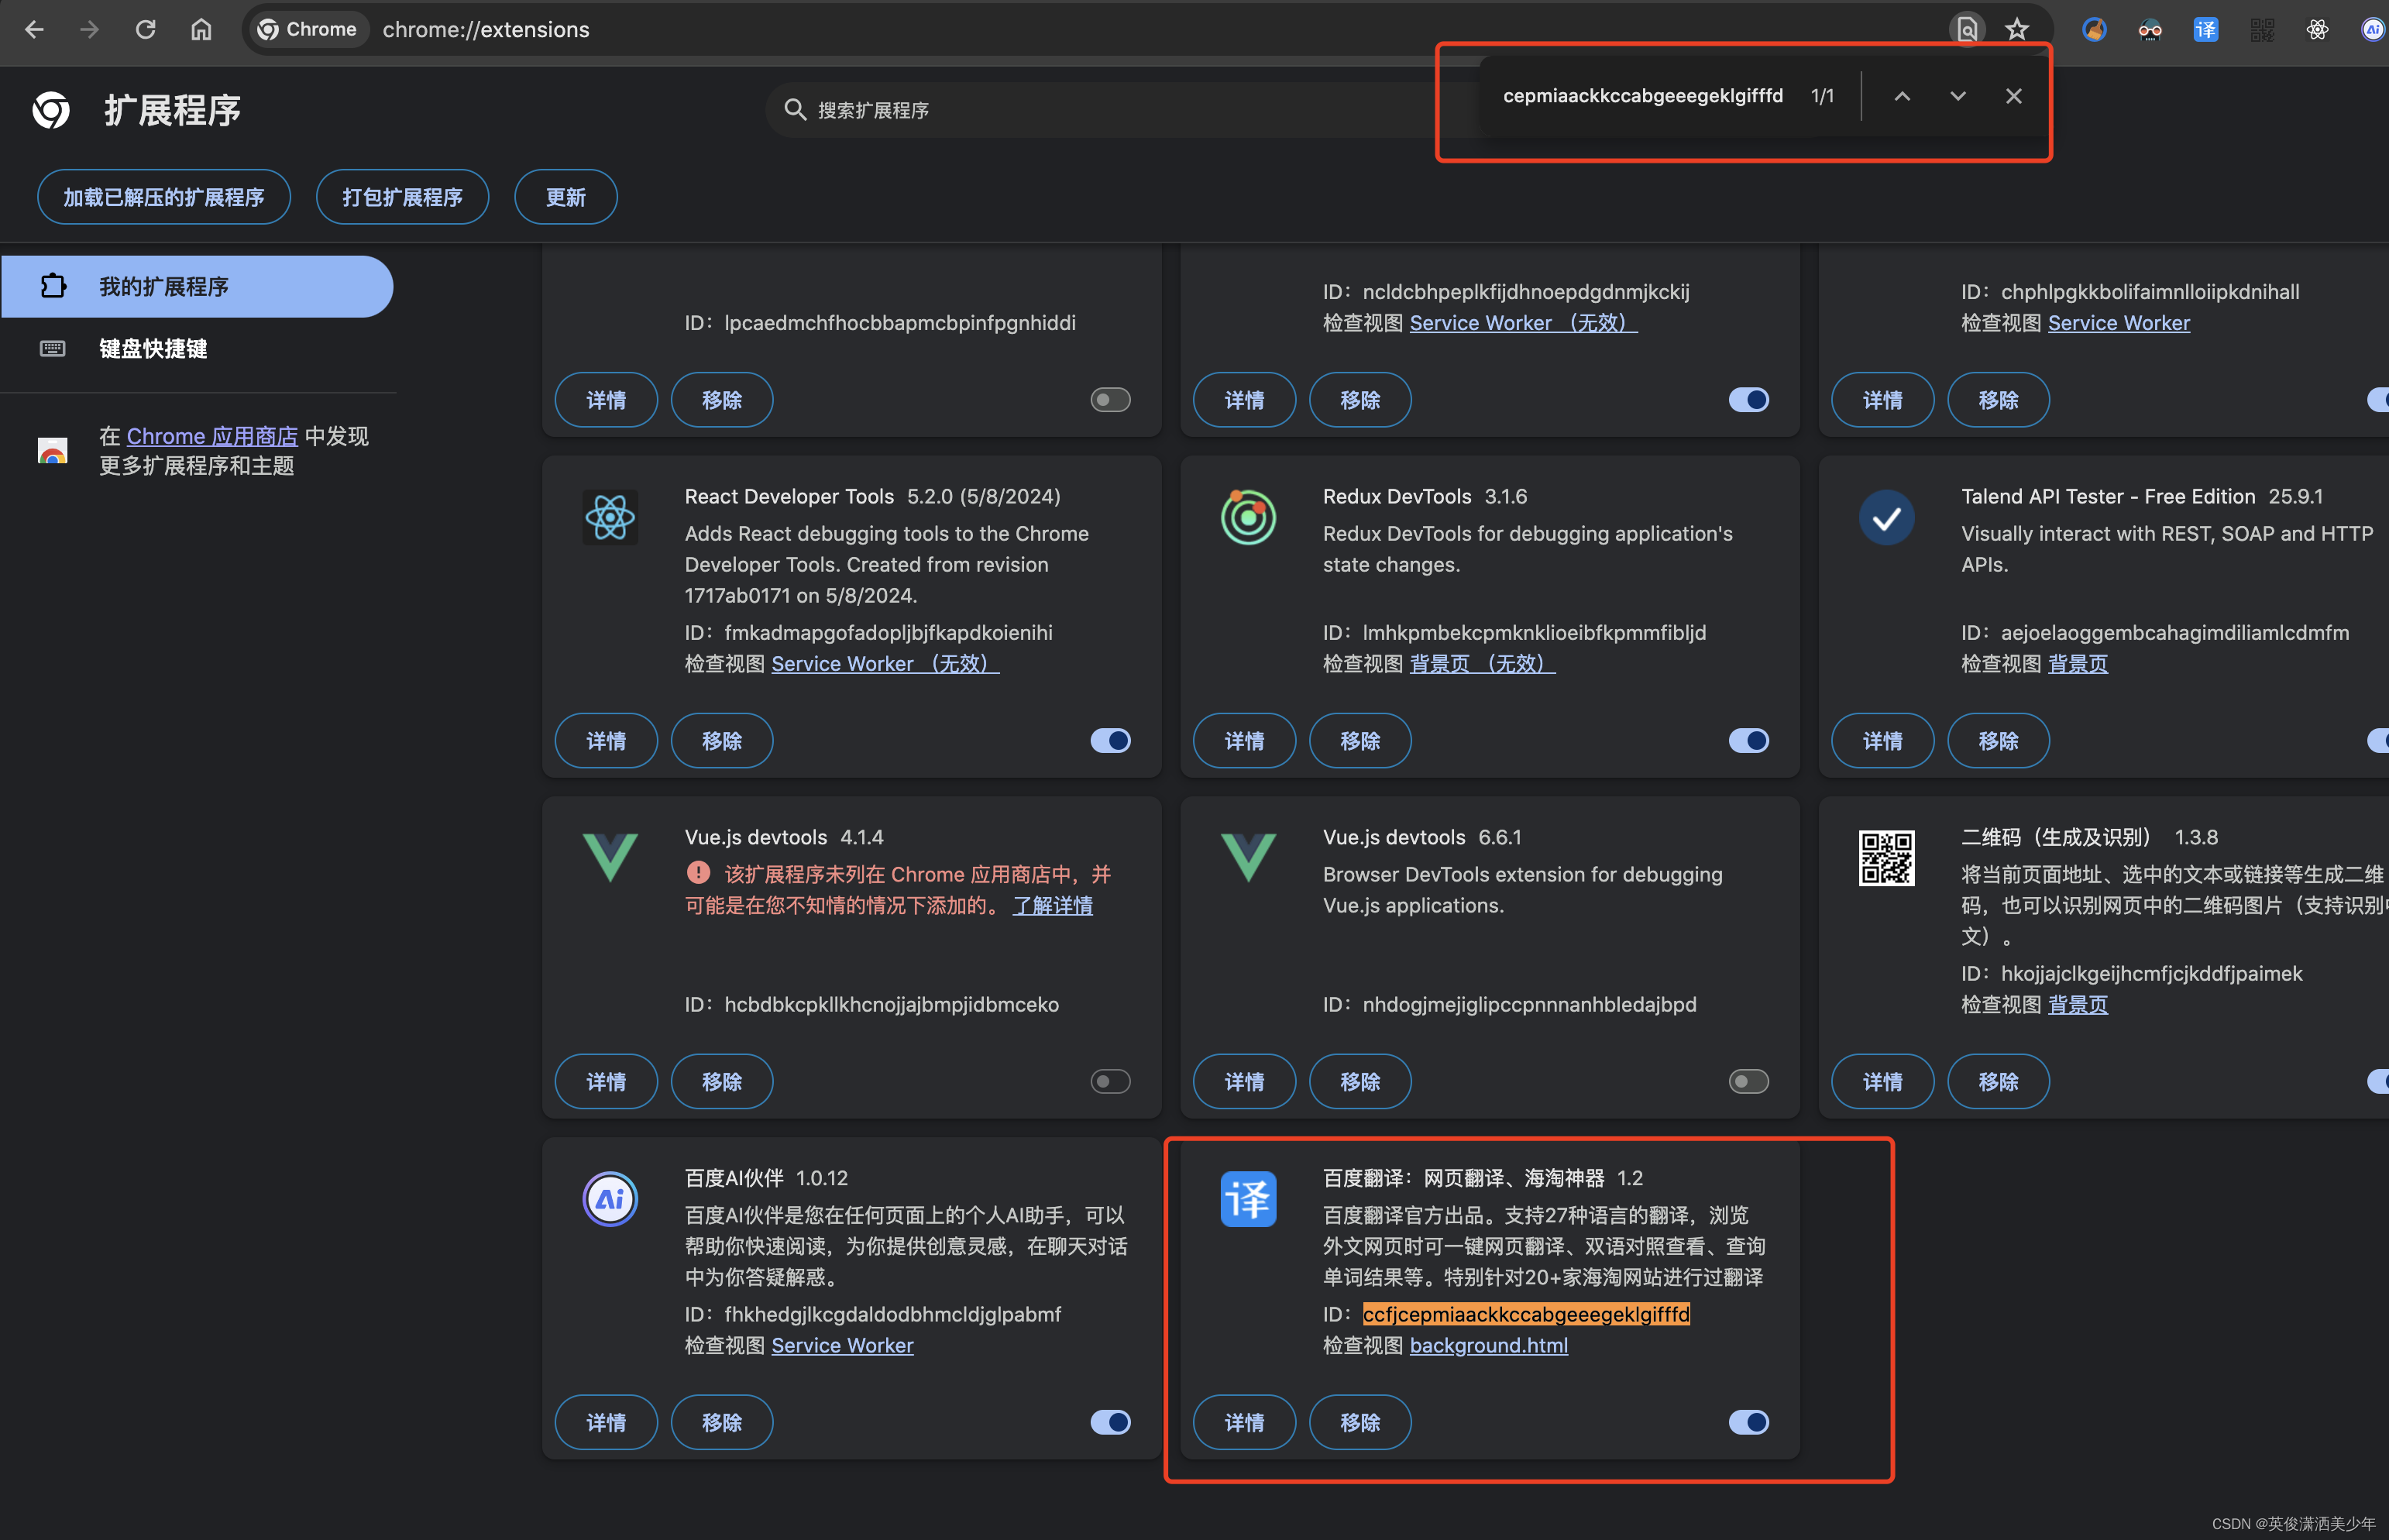The width and height of the screenshot is (2389, 1540).
Task: Open Chrome 应用商店 link in sidebar
Action: coord(212,436)
